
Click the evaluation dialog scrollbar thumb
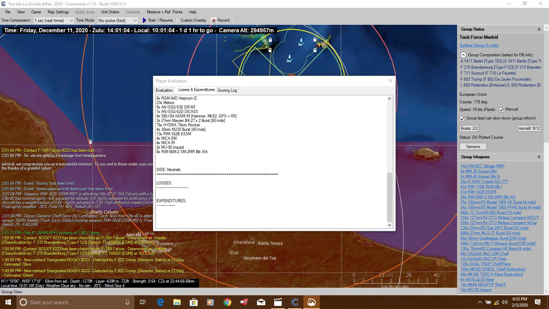(x=389, y=197)
